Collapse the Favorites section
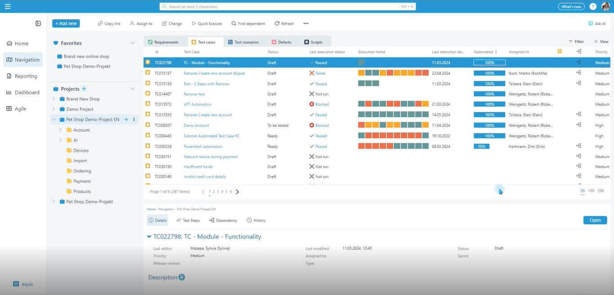Screen dimensions: 614x295 (133, 43)
